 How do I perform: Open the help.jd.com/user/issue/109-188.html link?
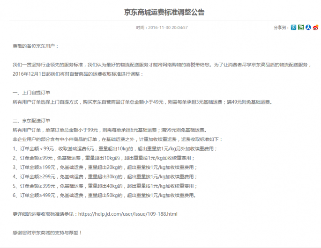click(128, 214)
